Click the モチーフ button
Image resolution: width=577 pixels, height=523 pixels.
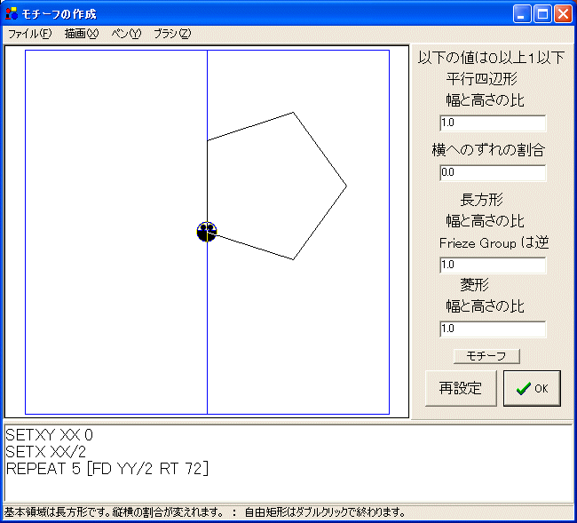click(486, 356)
